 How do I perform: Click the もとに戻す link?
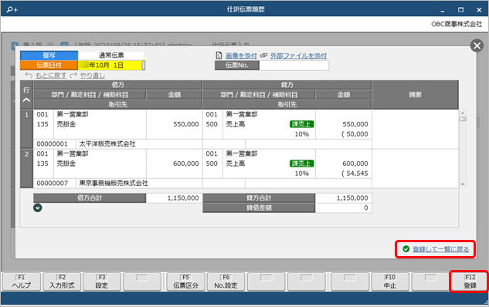tap(50, 76)
